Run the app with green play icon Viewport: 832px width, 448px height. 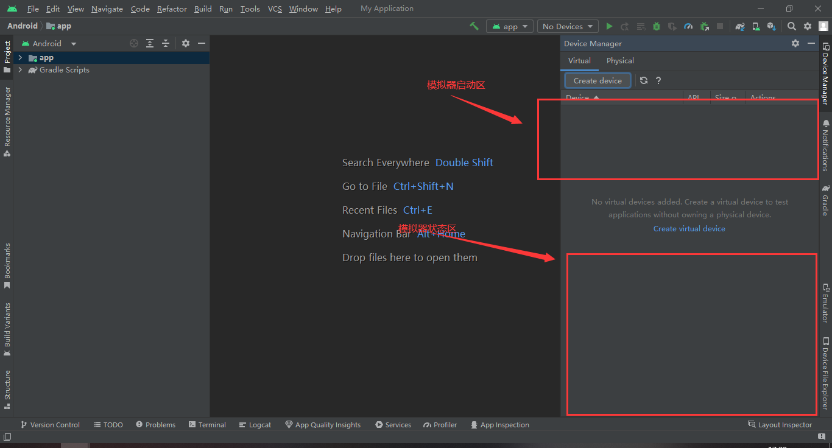pos(609,26)
